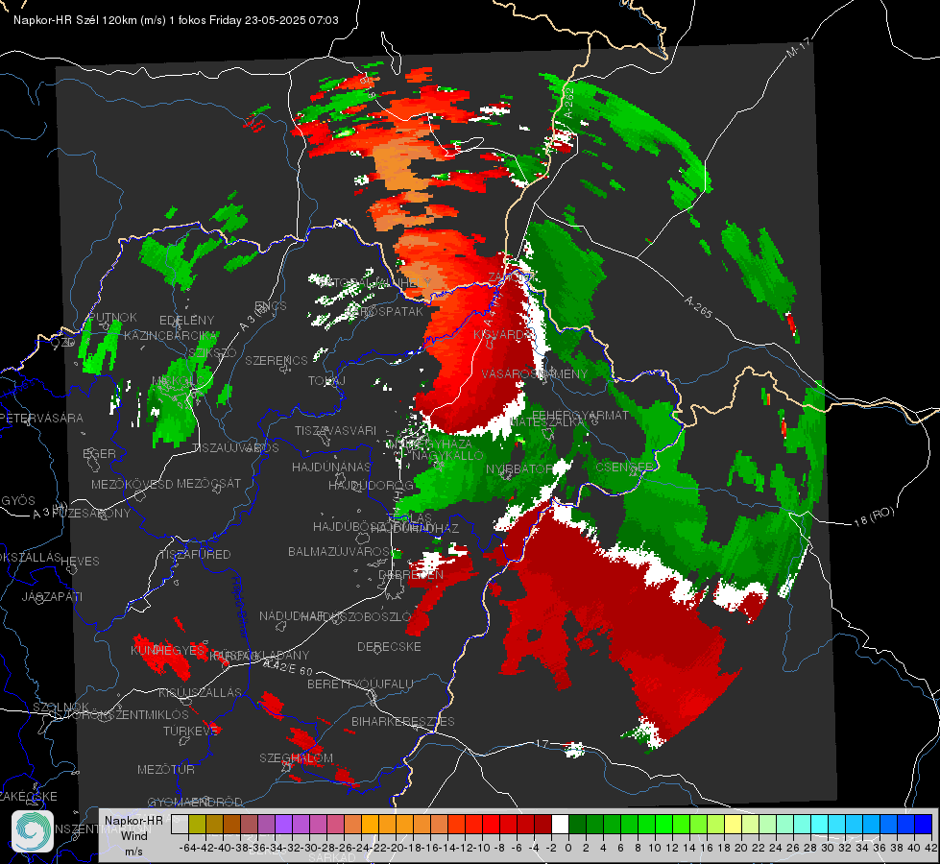Click the MEZŐCSÁT city label
940x864 pixels.
208,483
